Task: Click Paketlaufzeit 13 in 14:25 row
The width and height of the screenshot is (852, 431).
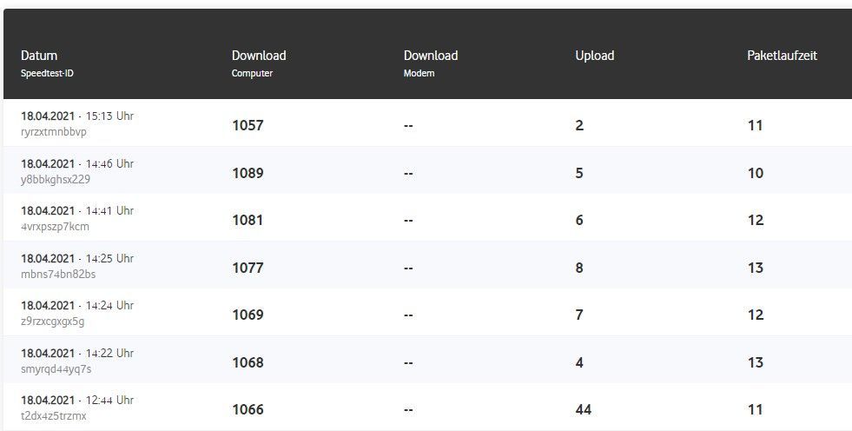Action: pyautogui.click(x=756, y=268)
